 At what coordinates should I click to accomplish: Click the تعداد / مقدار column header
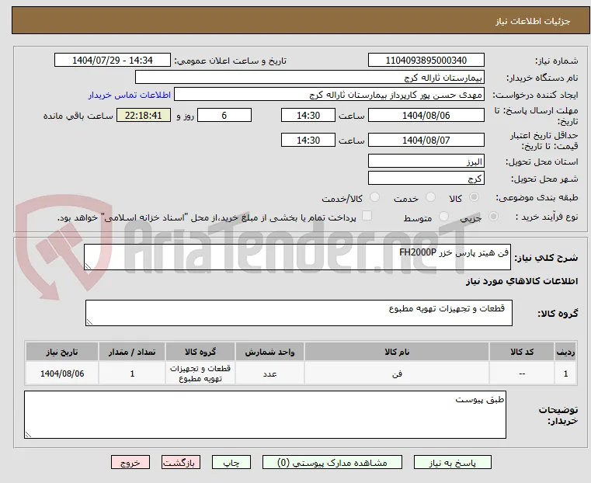132,352
